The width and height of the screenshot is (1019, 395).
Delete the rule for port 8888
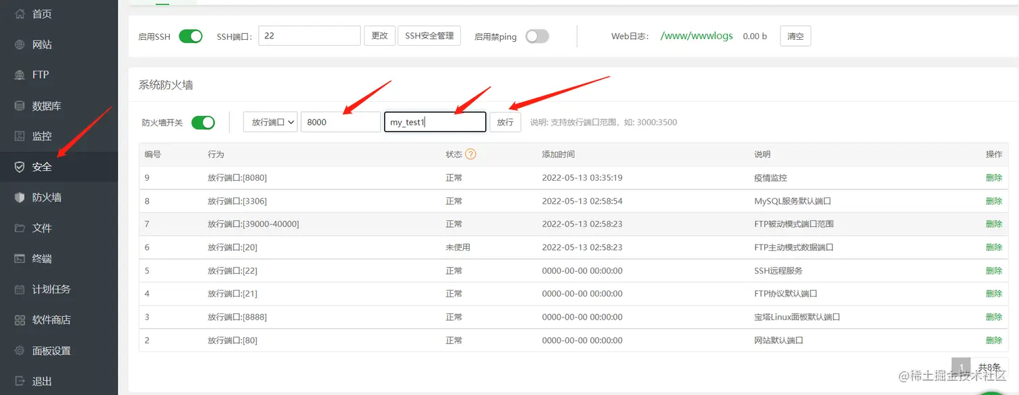pos(993,317)
